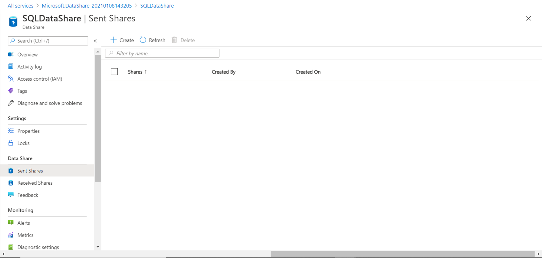
Task: Sort table by Created By column
Action: (224, 72)
